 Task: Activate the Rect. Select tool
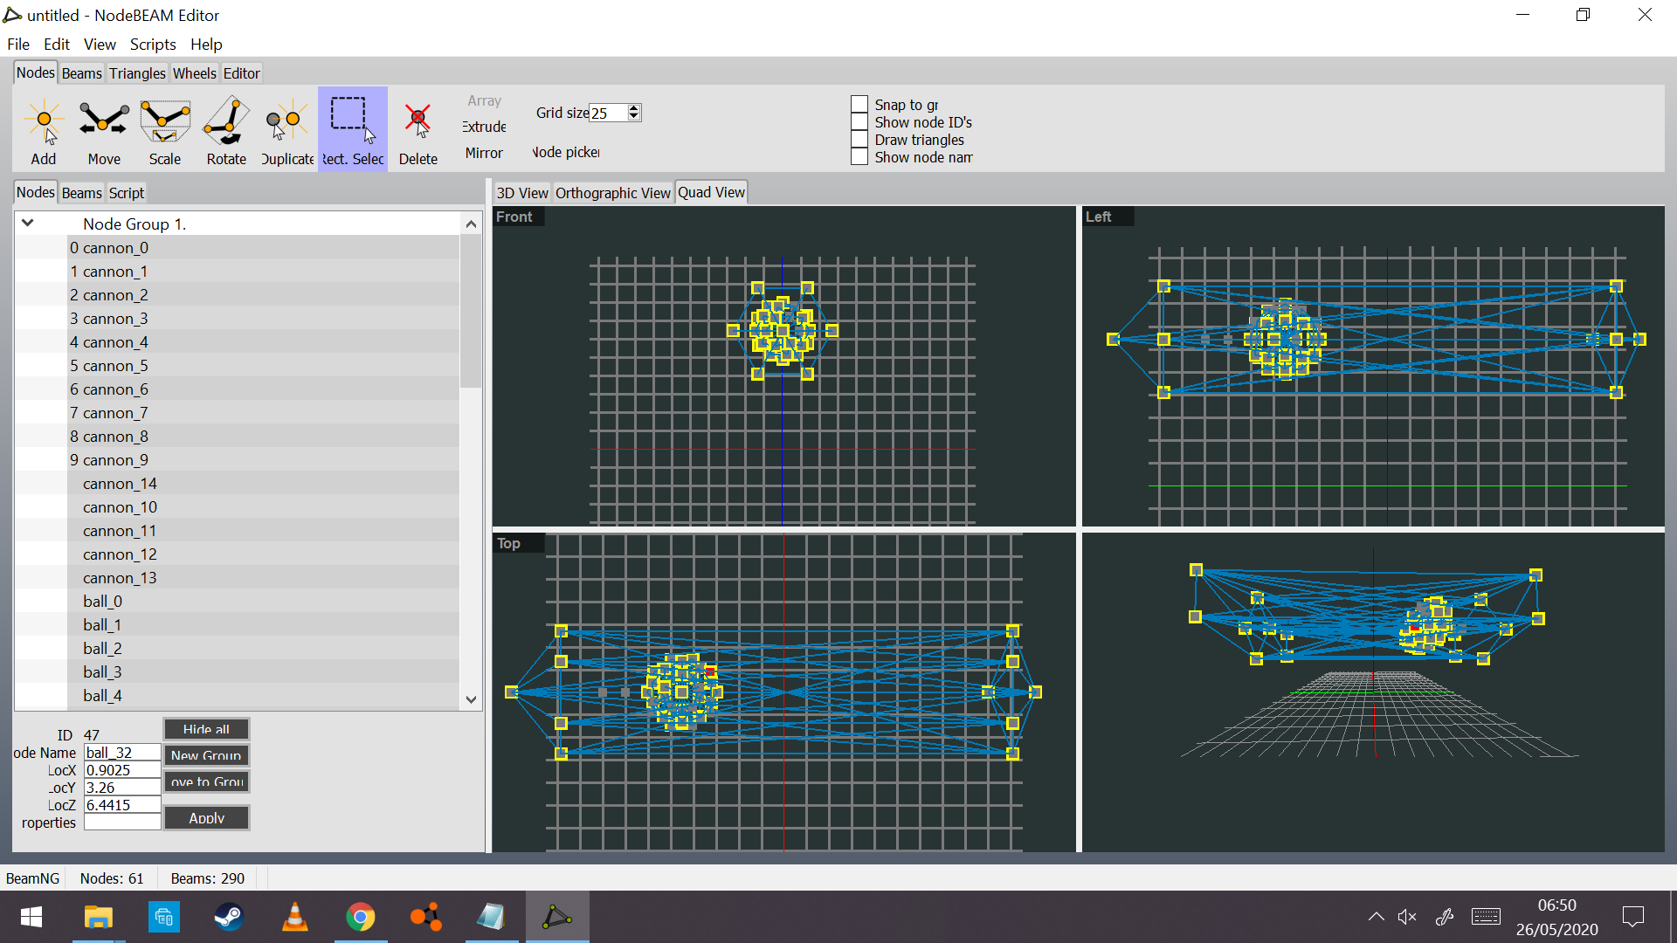(x=353, y=129)
